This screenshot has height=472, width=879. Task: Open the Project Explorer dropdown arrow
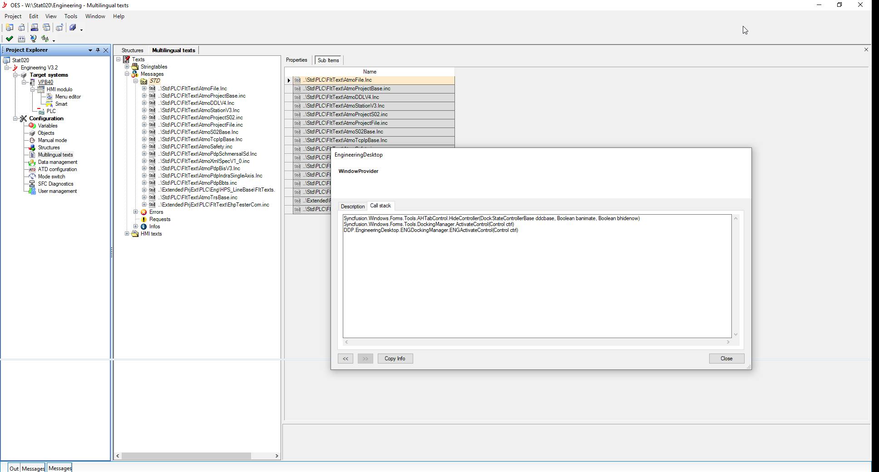point(90,50)
